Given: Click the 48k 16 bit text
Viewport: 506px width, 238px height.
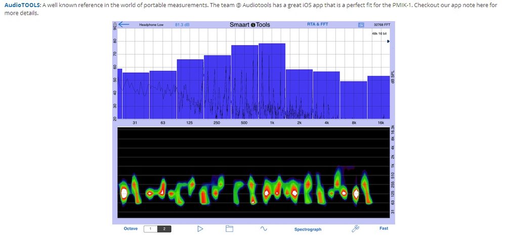Looking at the screenshot, I should 379,33.
